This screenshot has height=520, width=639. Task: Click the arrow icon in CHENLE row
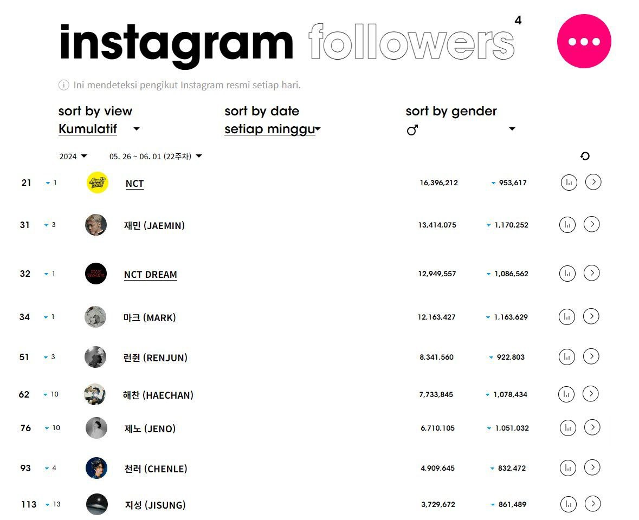click(x=592, y=467)
